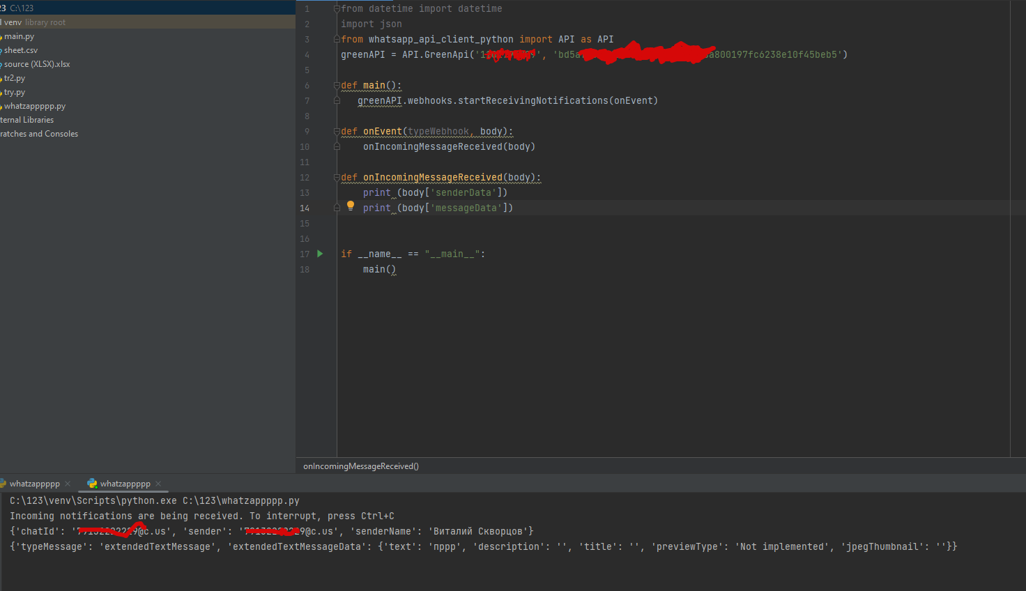Close the second whatzappppp run tab

tap(158, 484)
